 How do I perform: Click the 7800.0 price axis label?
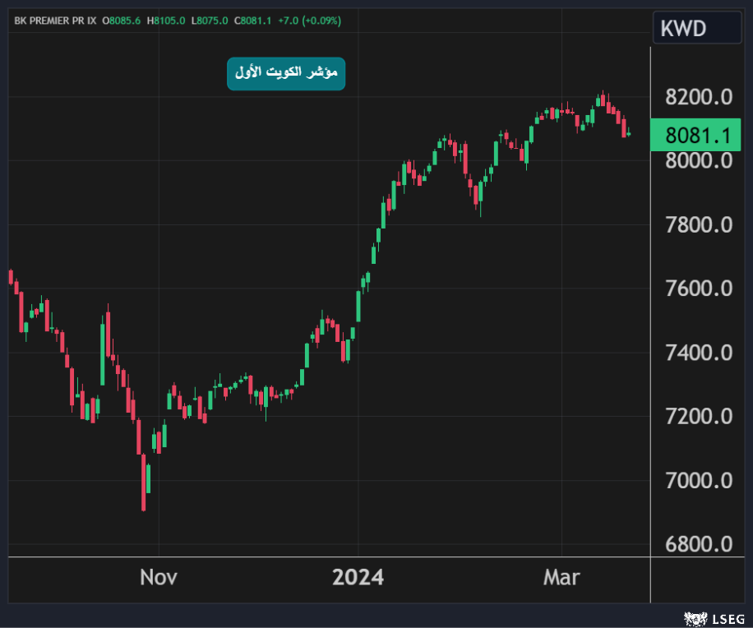699,224
